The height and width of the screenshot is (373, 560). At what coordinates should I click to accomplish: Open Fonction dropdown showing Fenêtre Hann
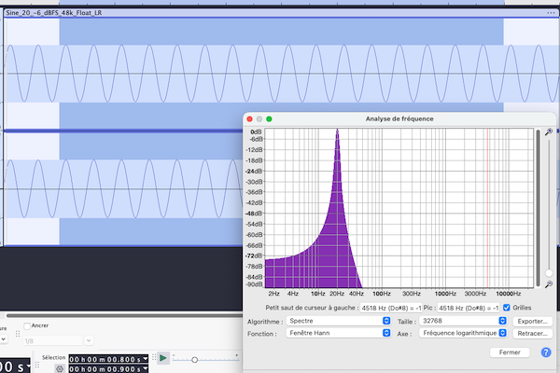click(x=338, y=333)
